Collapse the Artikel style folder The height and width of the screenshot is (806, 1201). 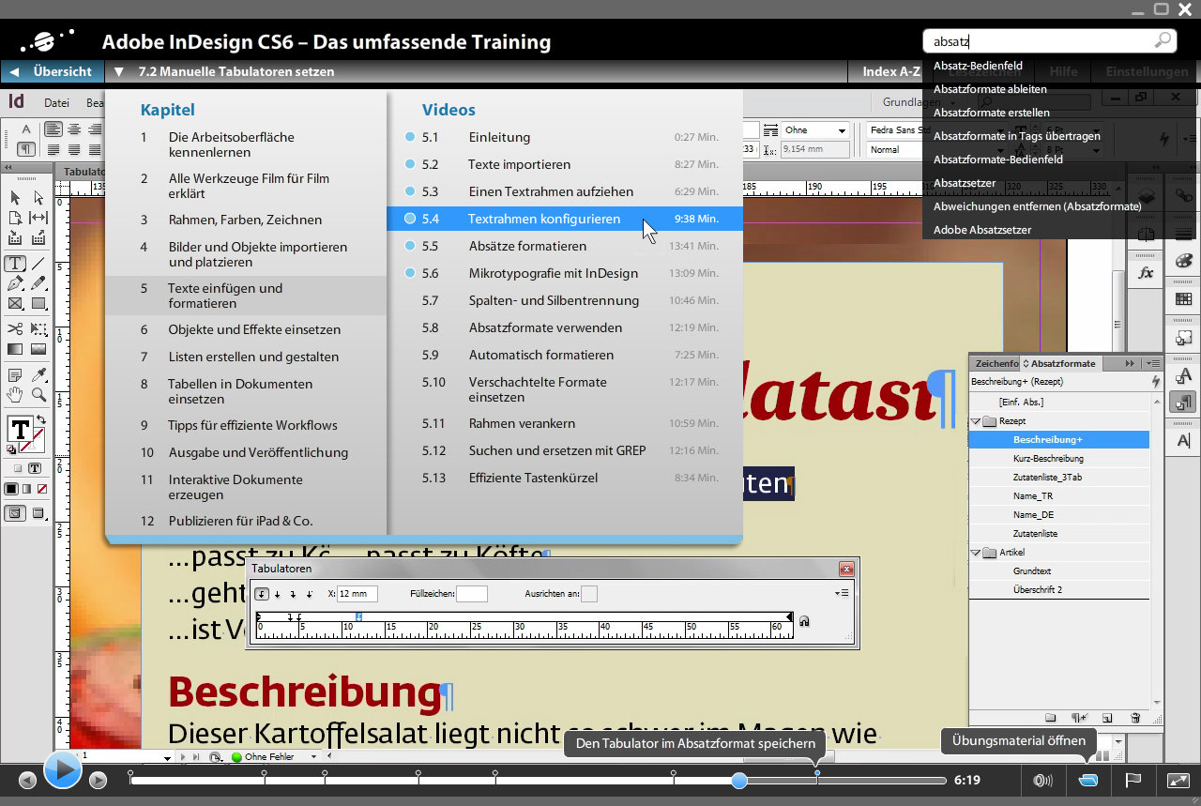click(976, 553)
